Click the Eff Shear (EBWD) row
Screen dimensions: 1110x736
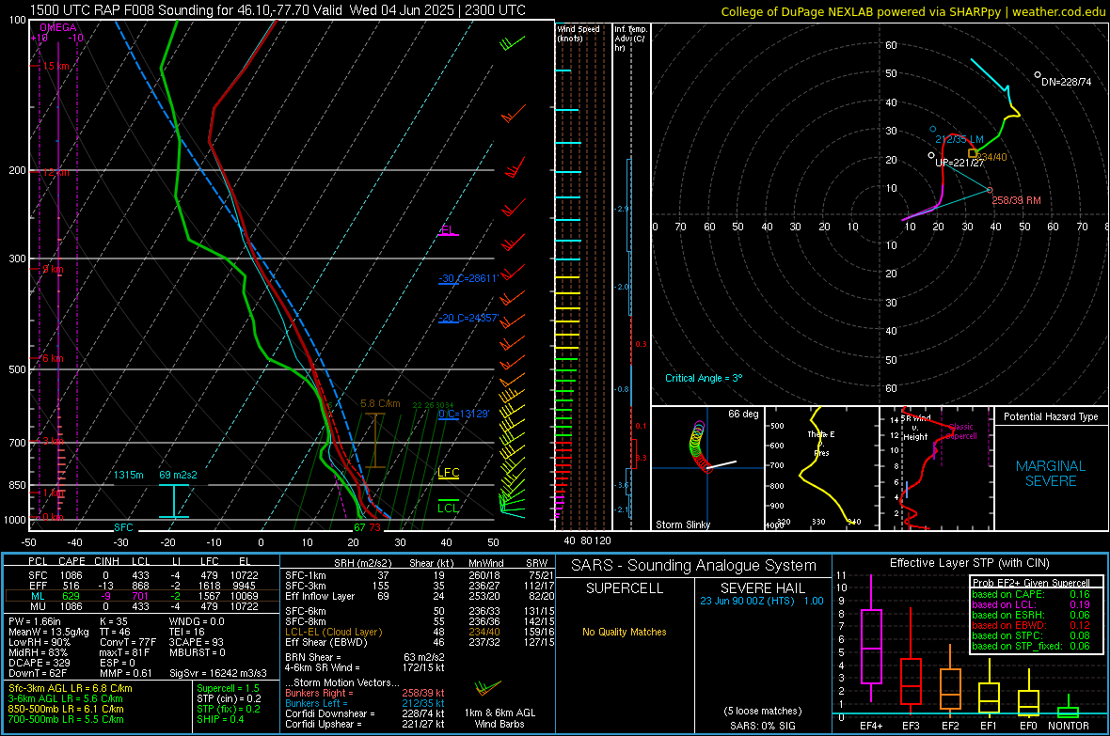pyautogui.click(x=420, y=643)
